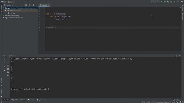This screenshot has width=184, height=103.
Task: Open the Event Log
Action: [x=177, y=100]
